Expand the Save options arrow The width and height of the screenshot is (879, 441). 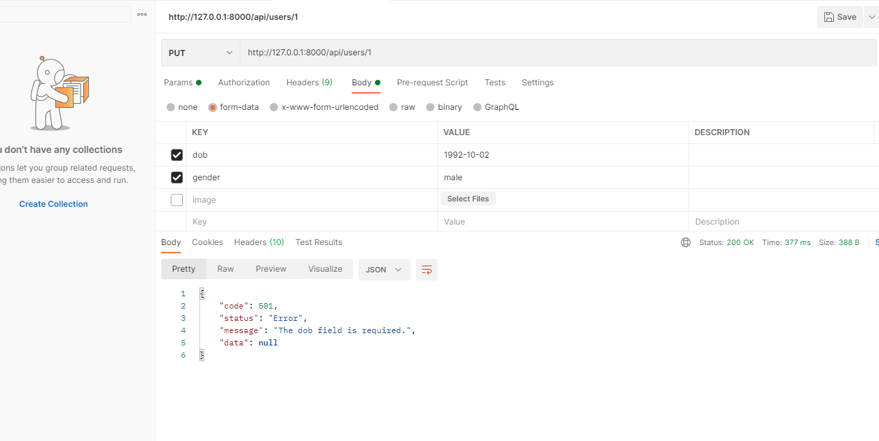(x=871, y=17)
